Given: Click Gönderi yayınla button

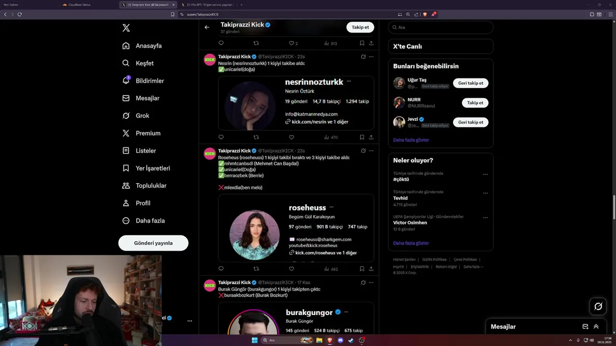Looking at the screenshot, I should tap(153, 243).
